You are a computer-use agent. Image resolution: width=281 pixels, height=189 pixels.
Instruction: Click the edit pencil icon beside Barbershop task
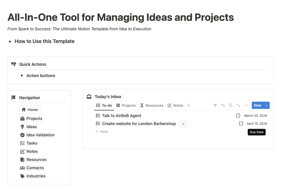click(x=183, y=123)
